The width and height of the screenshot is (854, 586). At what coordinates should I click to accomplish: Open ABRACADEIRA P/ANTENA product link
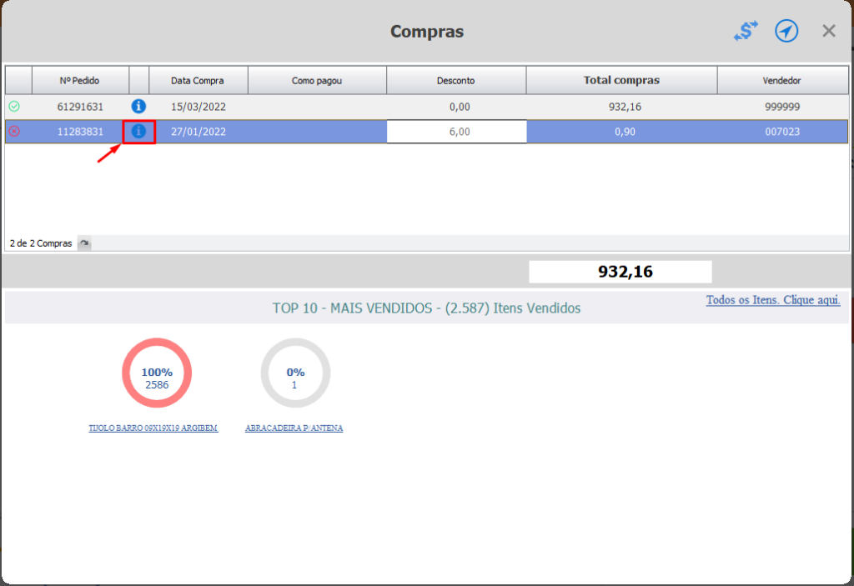(294, 428)
